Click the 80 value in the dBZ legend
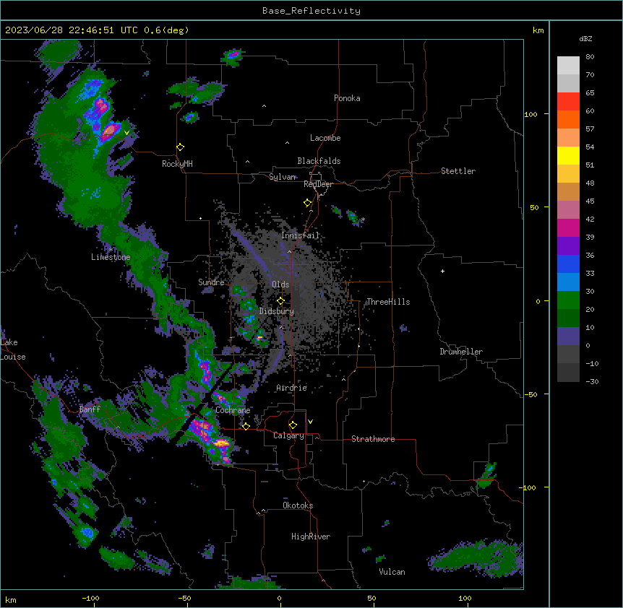 (x=590, y=57)
